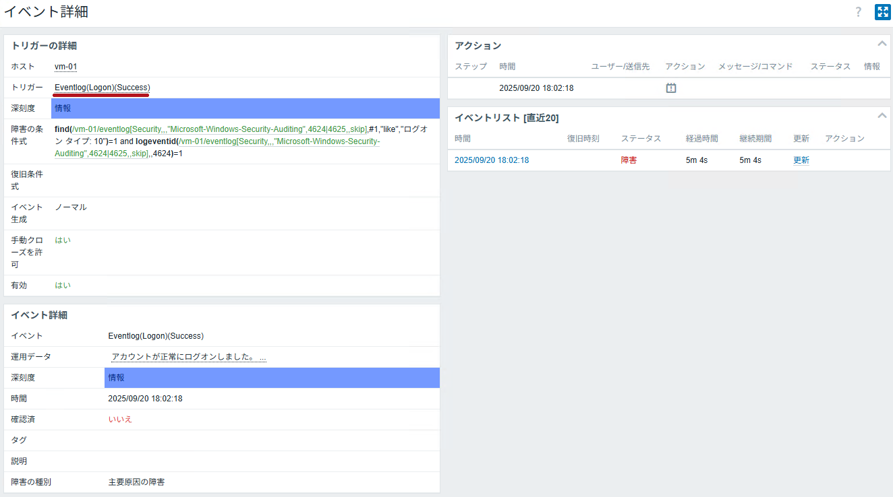The height and width of the screenshot is (497, 893).
Task: Click はい next to 手動クローズを許可
Action: pyautogui.click(x=63, y=240)
